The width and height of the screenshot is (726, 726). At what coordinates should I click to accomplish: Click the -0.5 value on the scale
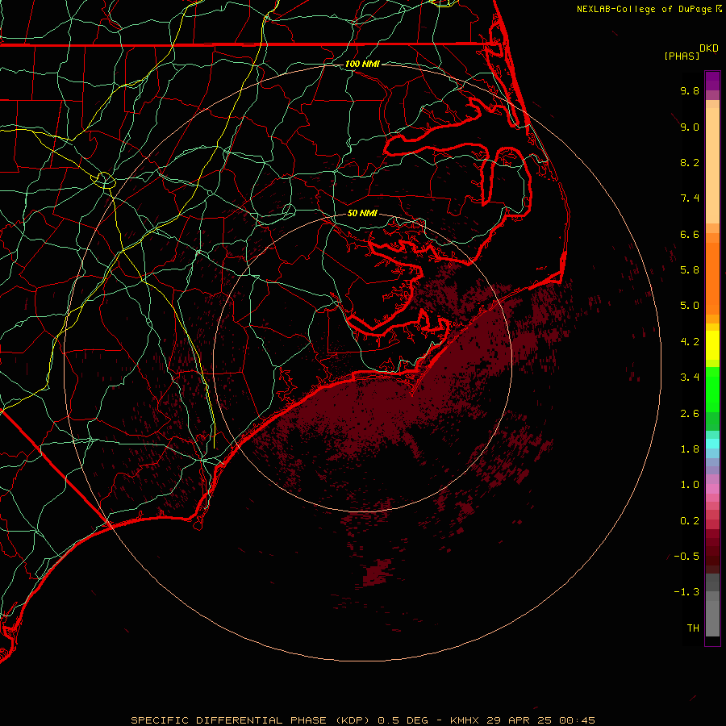click(x=686, y=557)
